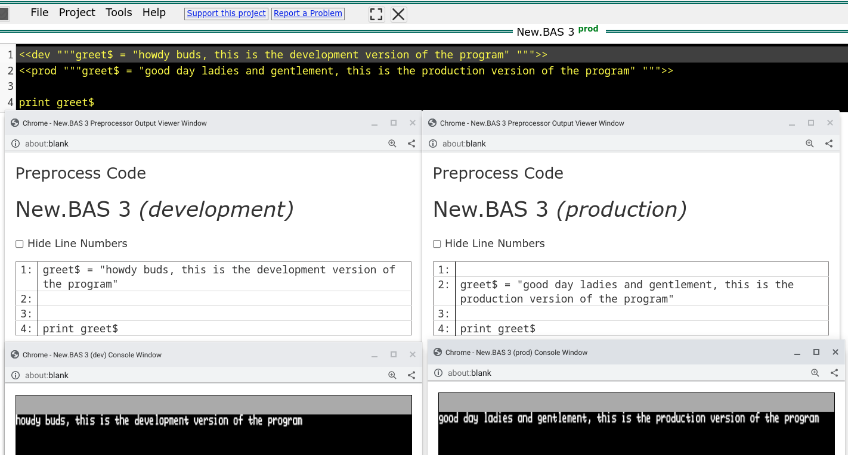Minimize the development preprocessor window
Viewport: 848px width, 455px height.
[375, 123]
